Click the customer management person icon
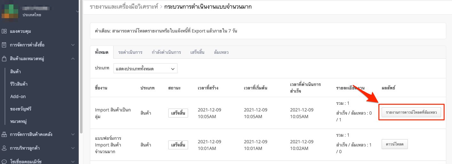The width and height of the screenshot is (452, 164). [4, 148]
